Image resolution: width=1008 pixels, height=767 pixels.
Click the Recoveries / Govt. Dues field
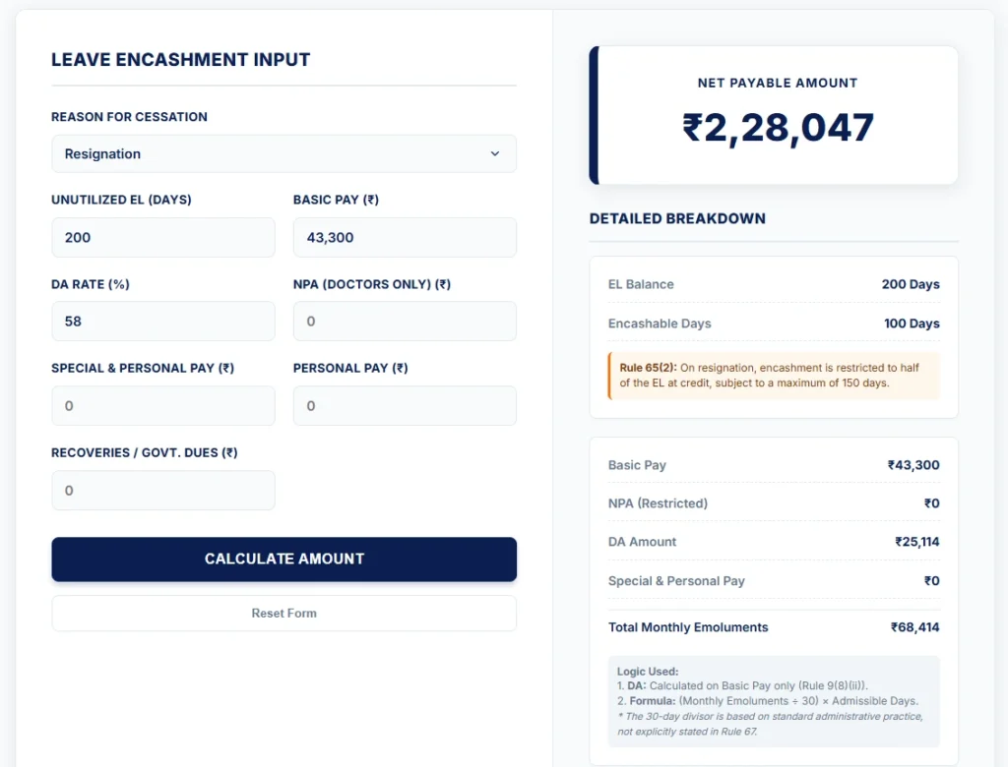point(162,490)
